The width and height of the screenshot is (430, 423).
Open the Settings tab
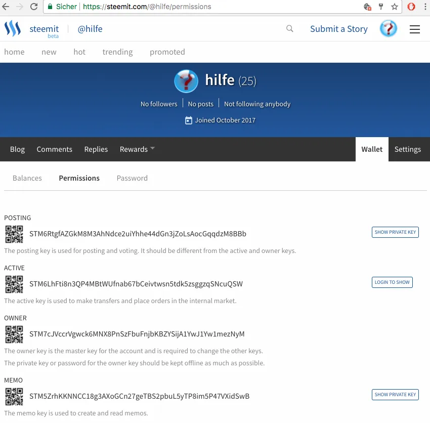tap(408, 149)
